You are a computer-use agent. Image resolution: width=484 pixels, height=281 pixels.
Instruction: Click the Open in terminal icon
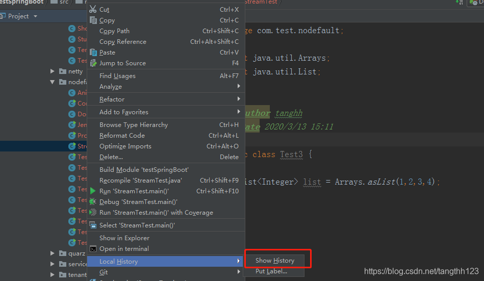tap(93, 248)
